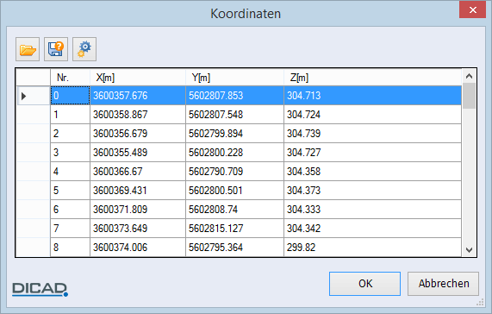This screenshot has width=492, height=314.
Task: Click the scrollbar up arrow
Action: point(469,76)
